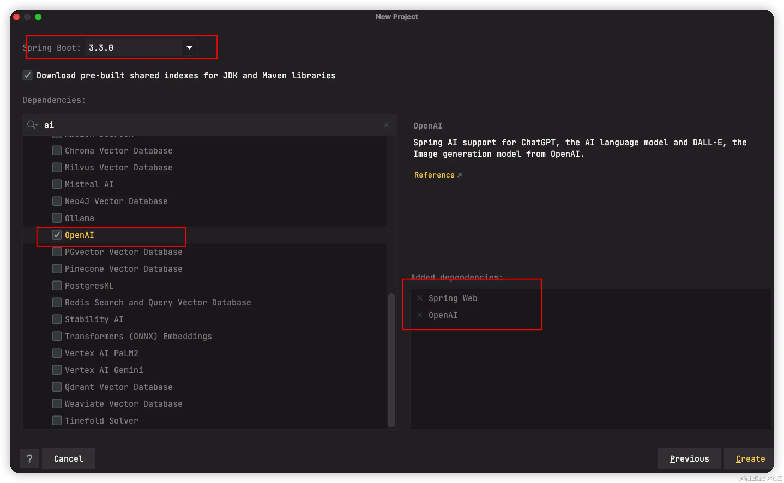Click the Cancel button

(68, 458)
